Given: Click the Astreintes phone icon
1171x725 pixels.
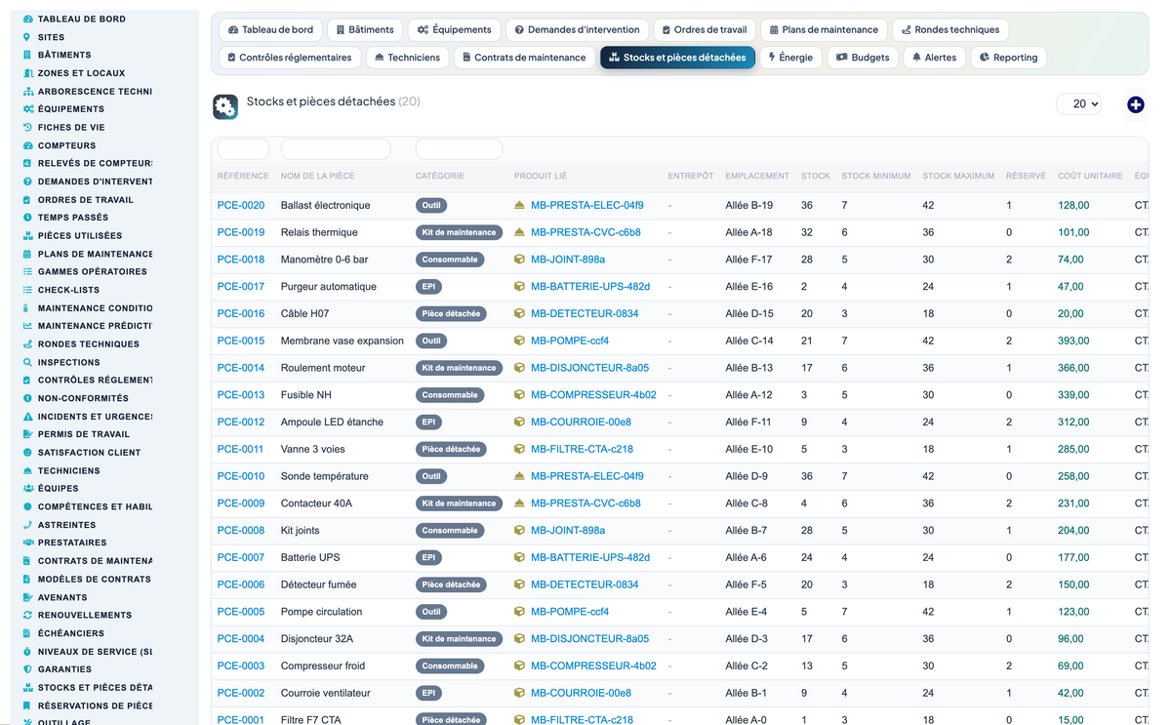Looking at the screenshot, I should click(x=27, y=525).
